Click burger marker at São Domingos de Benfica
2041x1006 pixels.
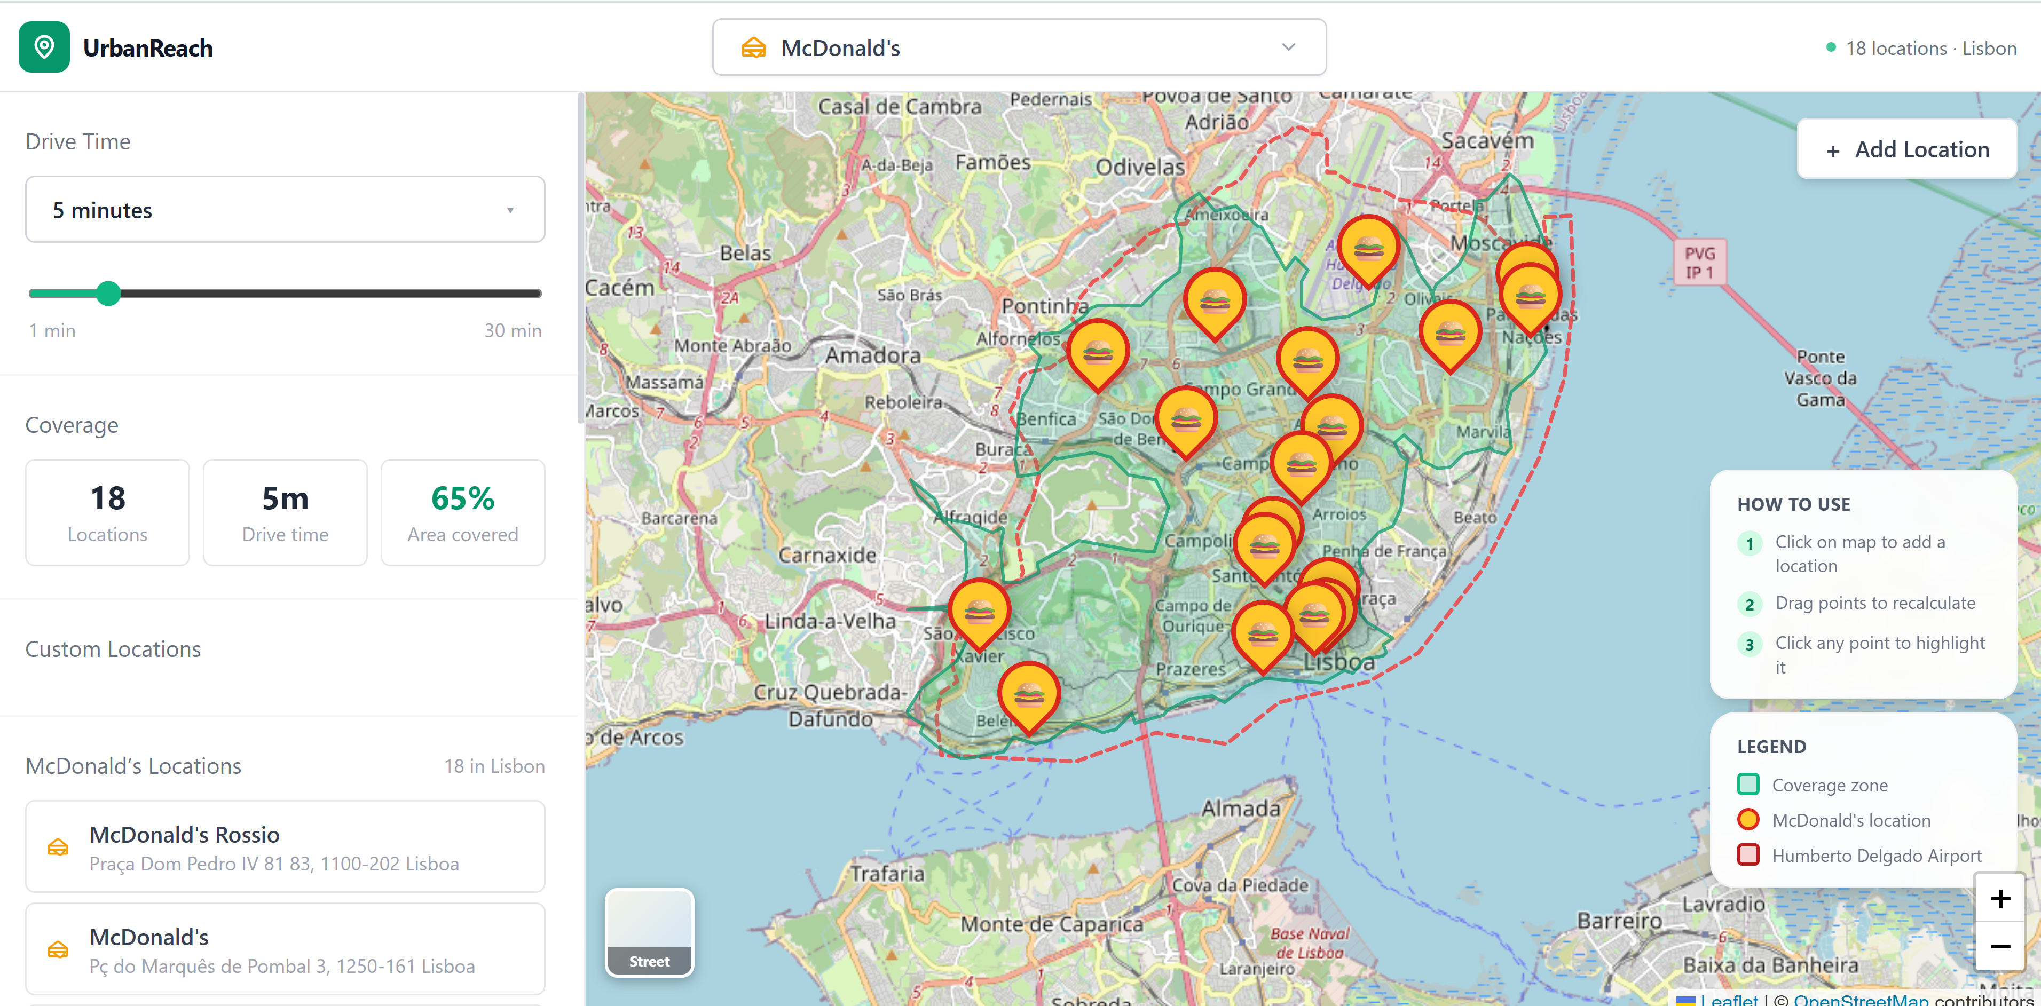pyautogui.click(x=1186, y=422)
